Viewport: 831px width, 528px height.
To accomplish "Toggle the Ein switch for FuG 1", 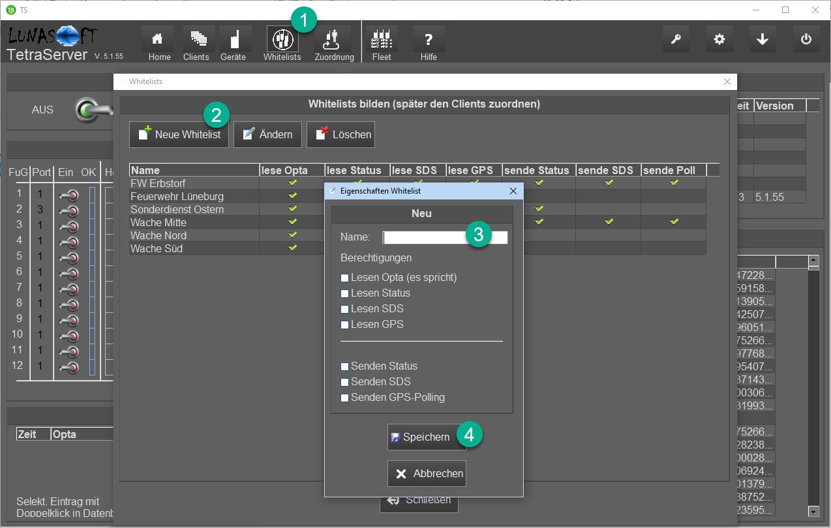I will [x=68, y=194].
